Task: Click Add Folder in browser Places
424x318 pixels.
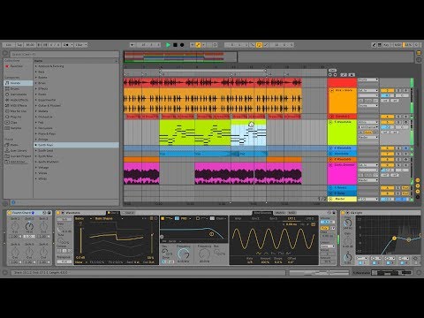Action: 19,162
